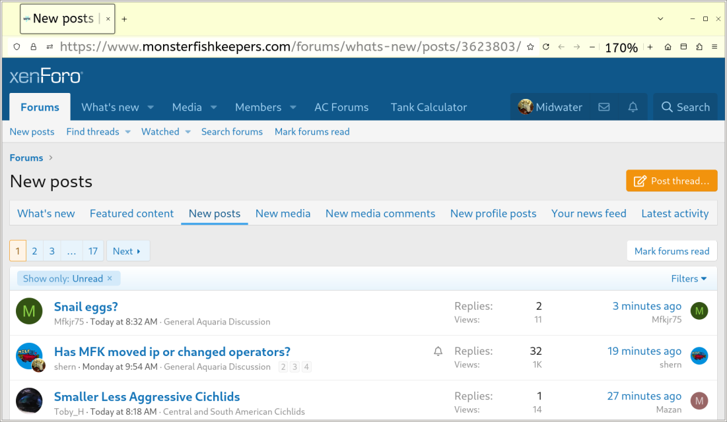727x422 pixels.
Task: Bookmark this page with the star icon
Action: click(x=530, y=47)
